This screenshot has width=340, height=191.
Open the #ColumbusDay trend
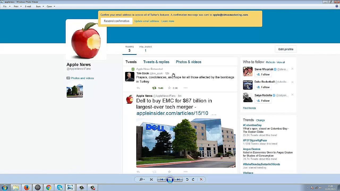(x=252, y=125)
